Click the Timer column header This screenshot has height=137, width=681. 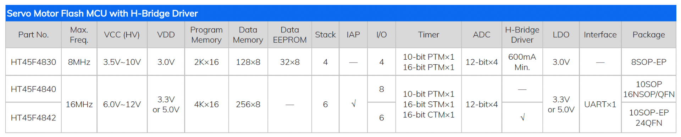point(428,35)
